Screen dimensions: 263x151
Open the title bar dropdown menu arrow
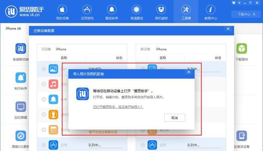(x=240, y=3)
